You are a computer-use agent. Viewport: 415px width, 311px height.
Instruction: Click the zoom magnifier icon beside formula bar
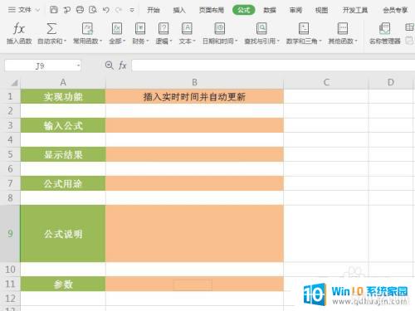click(x=110, y=66)
